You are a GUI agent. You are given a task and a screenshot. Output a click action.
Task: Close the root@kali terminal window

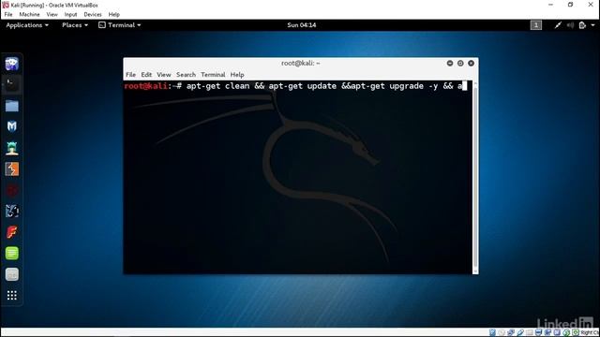click(x=471, y=63)
